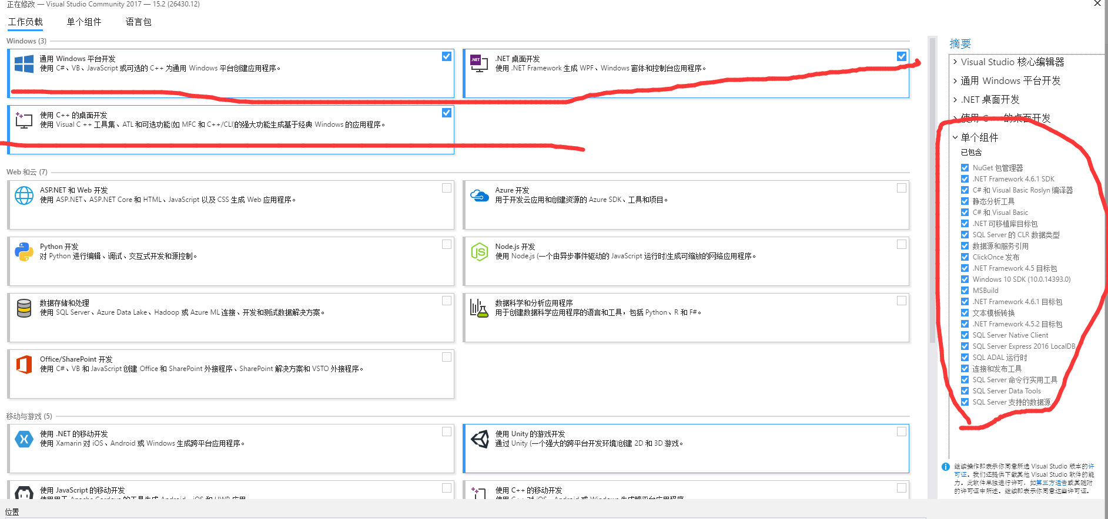Click the 位置 label at bottom
1108x519 pixels.
click(12, 512)
